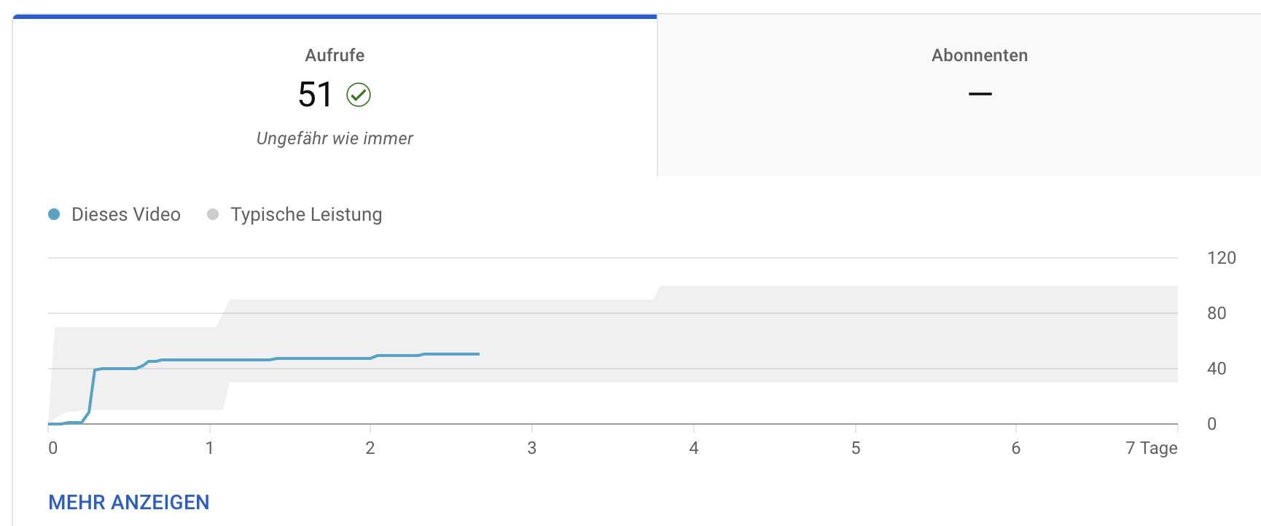Click the views count 51

click(x=315, y=95)
